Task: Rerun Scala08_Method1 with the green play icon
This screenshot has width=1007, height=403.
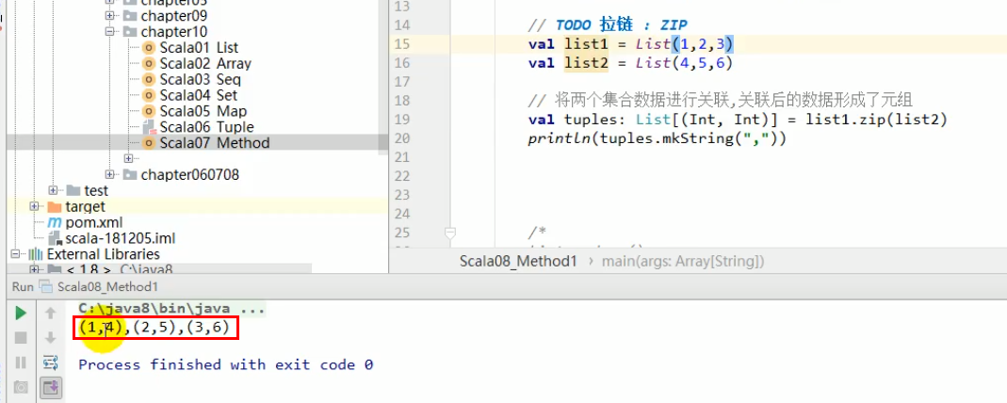Action: click(x=21, y=314)
